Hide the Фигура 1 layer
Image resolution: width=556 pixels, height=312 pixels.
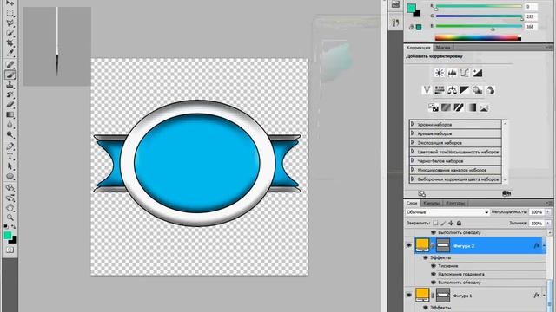[x=409, y=295]
